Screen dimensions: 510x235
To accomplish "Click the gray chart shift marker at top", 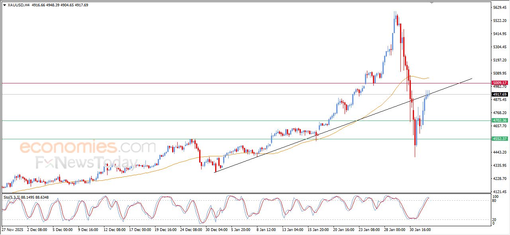I will [432, 3].
